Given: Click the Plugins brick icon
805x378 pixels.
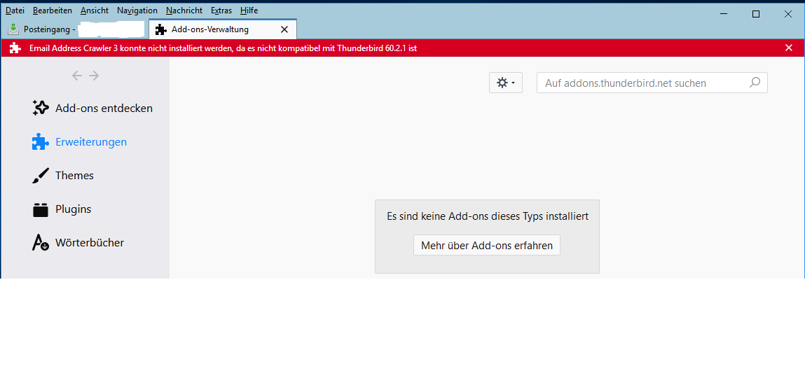Looking at the screenshot, I should tap(41, 210).
